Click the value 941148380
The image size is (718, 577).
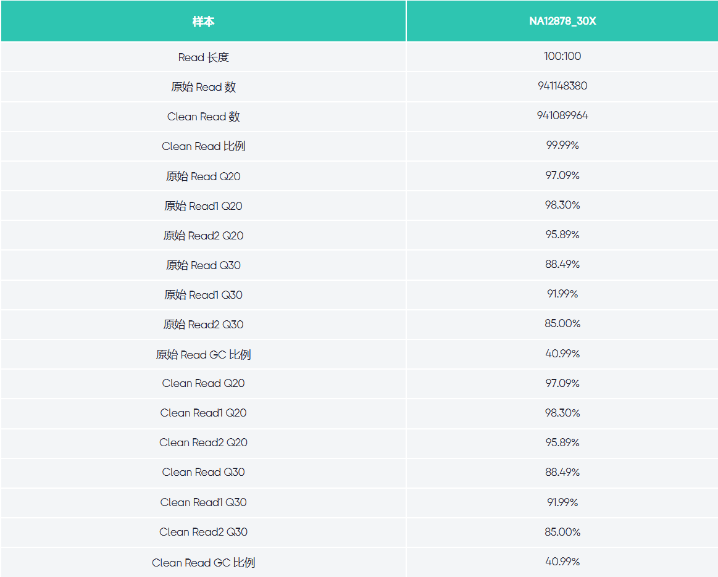coord(562,86)
